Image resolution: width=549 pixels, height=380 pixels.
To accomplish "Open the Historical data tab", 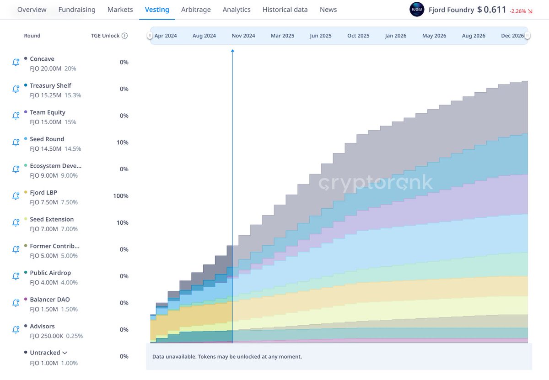I will (x=285, y=10).
